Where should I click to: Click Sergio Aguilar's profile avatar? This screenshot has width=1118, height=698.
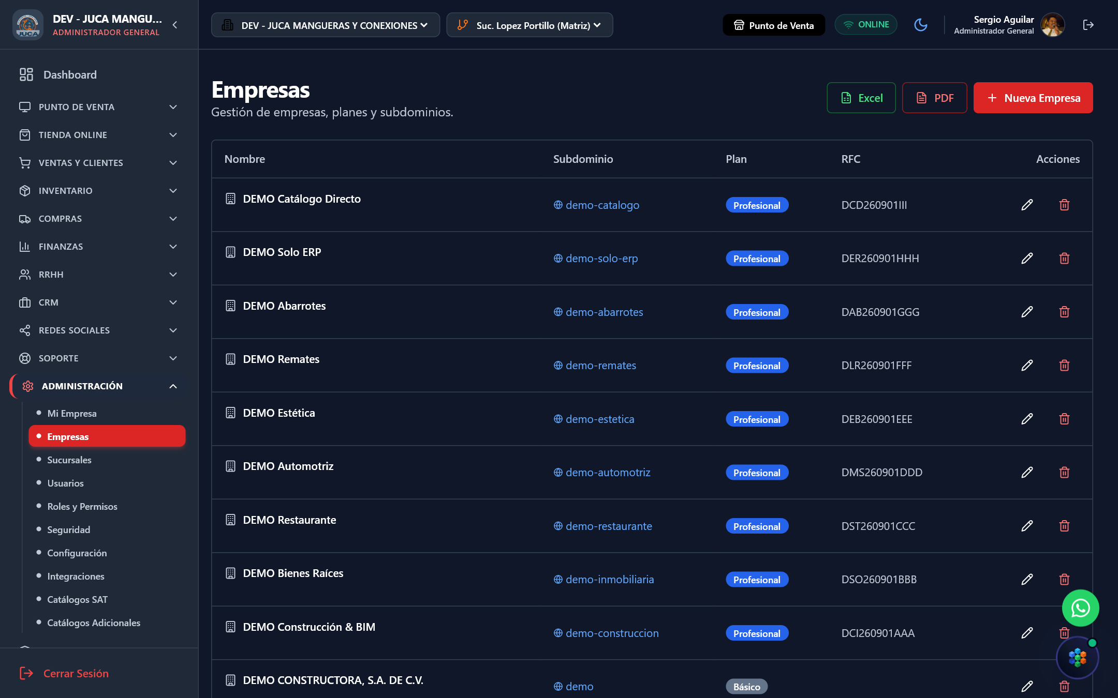(1052, 25)
